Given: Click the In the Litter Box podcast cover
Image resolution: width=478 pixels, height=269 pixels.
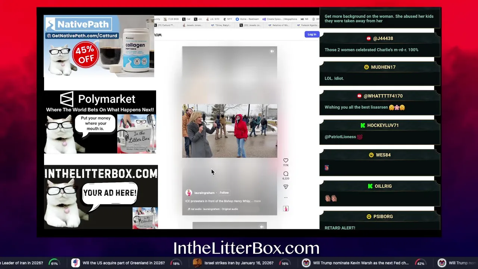Looking at the screenshot, I should click(137, 134).
